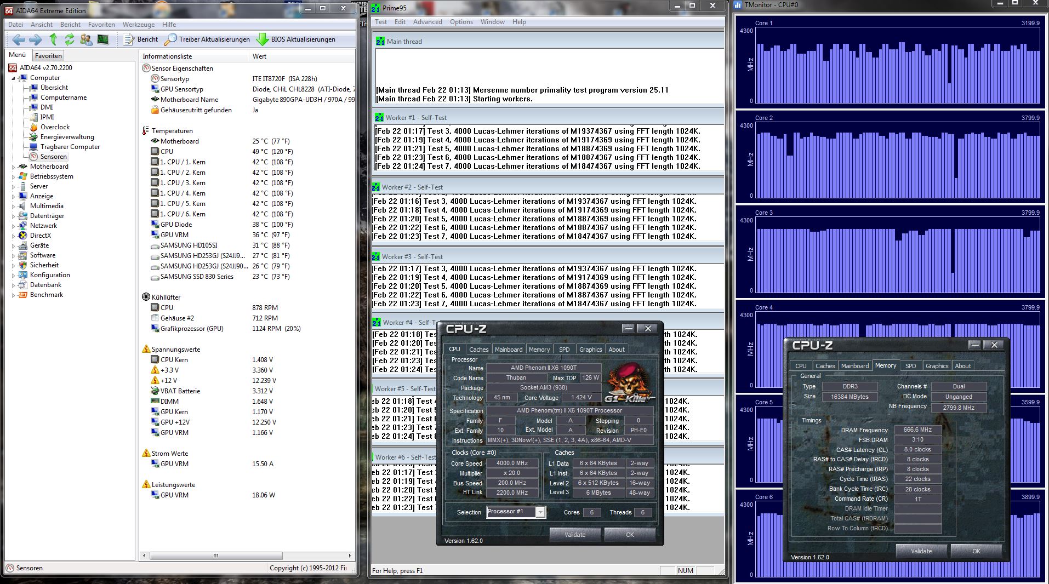Click OK in the CPU-Z processor window
The height and width of the screenshot is (584, 1049).
coord(630,535)
